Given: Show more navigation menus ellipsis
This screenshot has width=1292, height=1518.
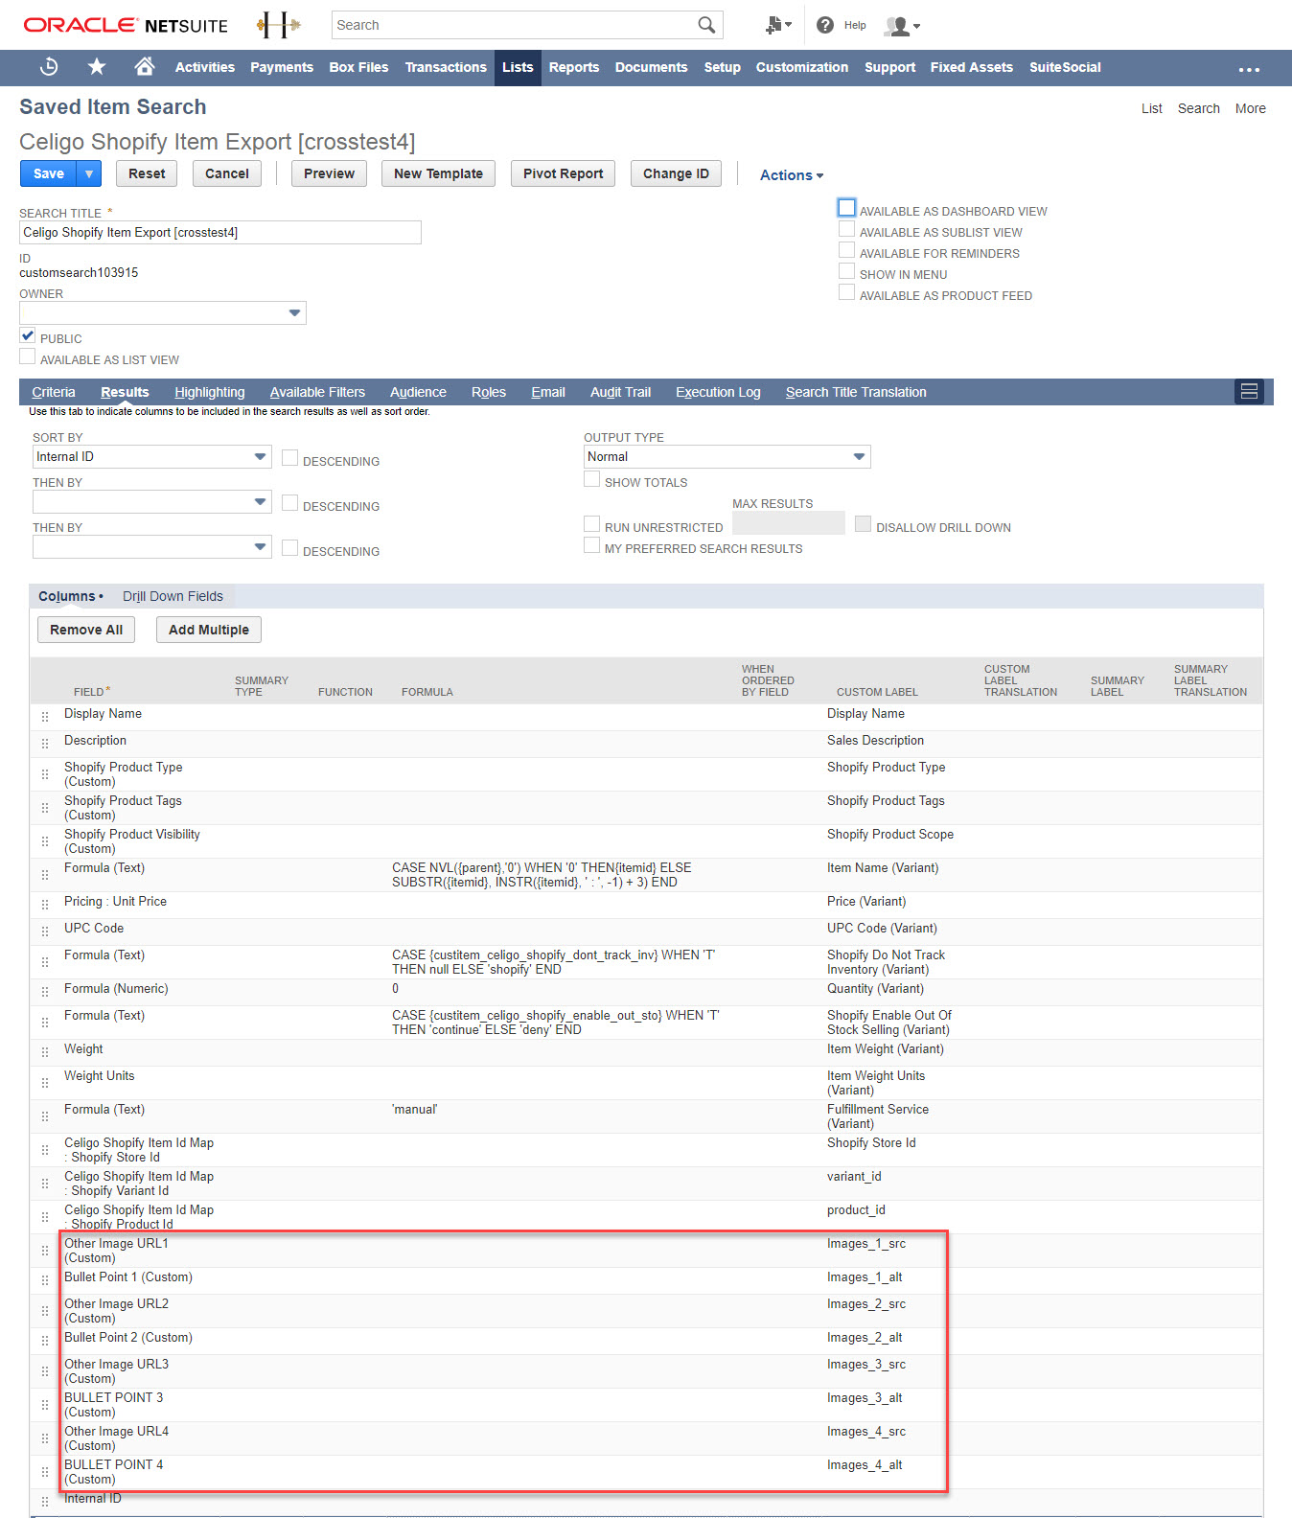Looking at the screenshot, I should [1249, 69].
